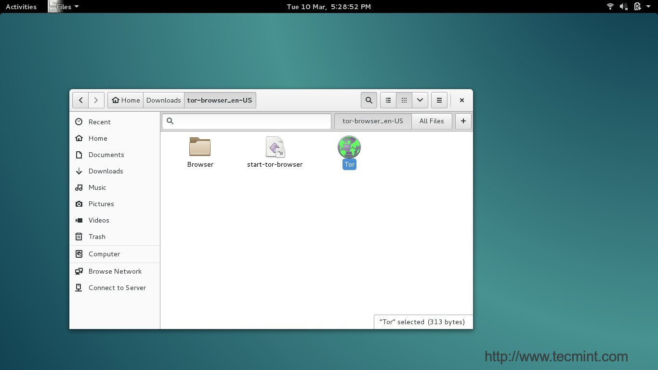Go forward with the right arrow button
The height and width of the screenshot is (370, 658).
coord(96,100)
